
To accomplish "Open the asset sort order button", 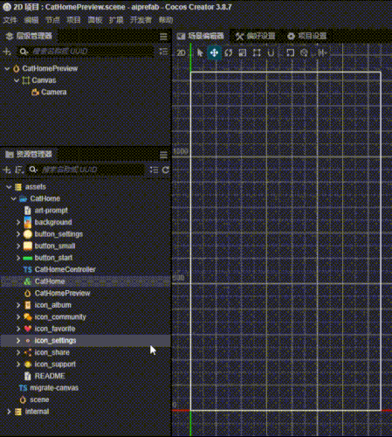I will pyautogui.click(x=19, y=170).
